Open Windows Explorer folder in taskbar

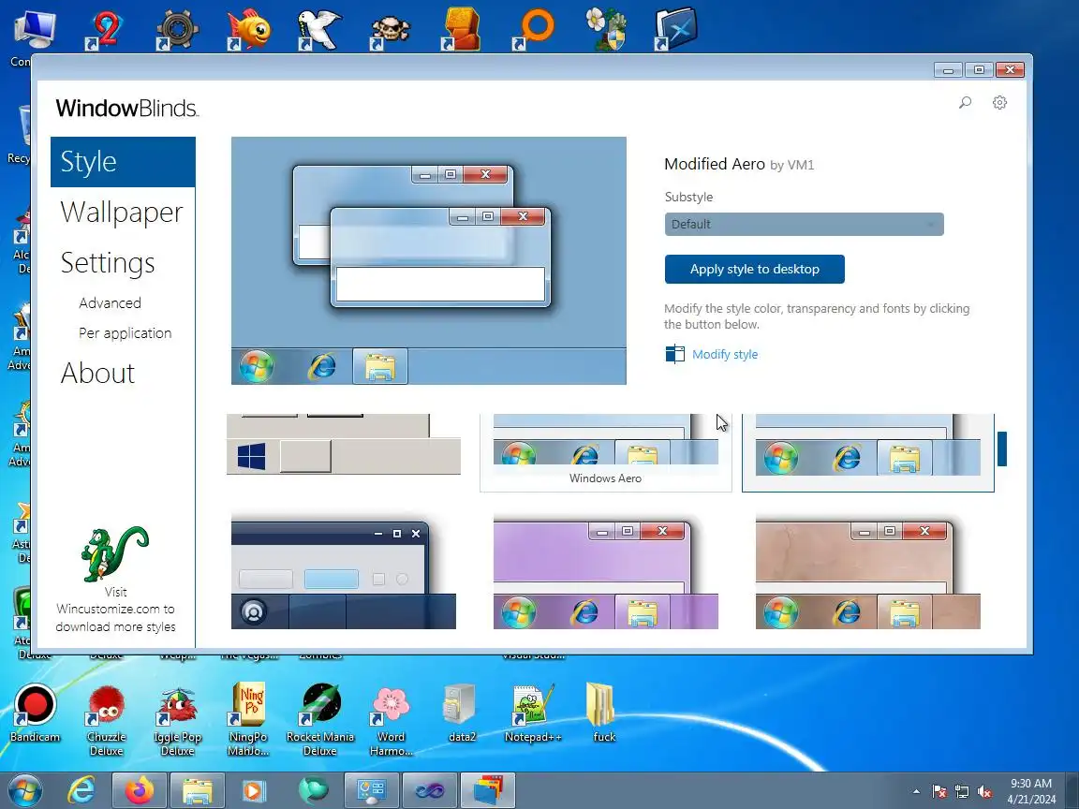(198, 790)
